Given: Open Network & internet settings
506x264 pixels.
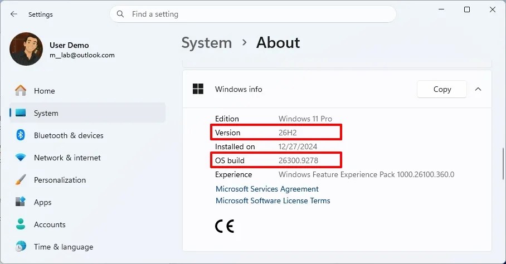Looking at the screenshot, I should coord(87,158).
